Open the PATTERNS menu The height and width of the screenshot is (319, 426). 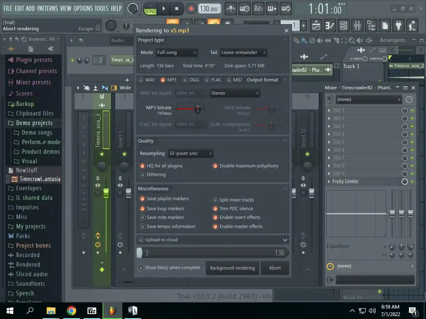point(47,8)
